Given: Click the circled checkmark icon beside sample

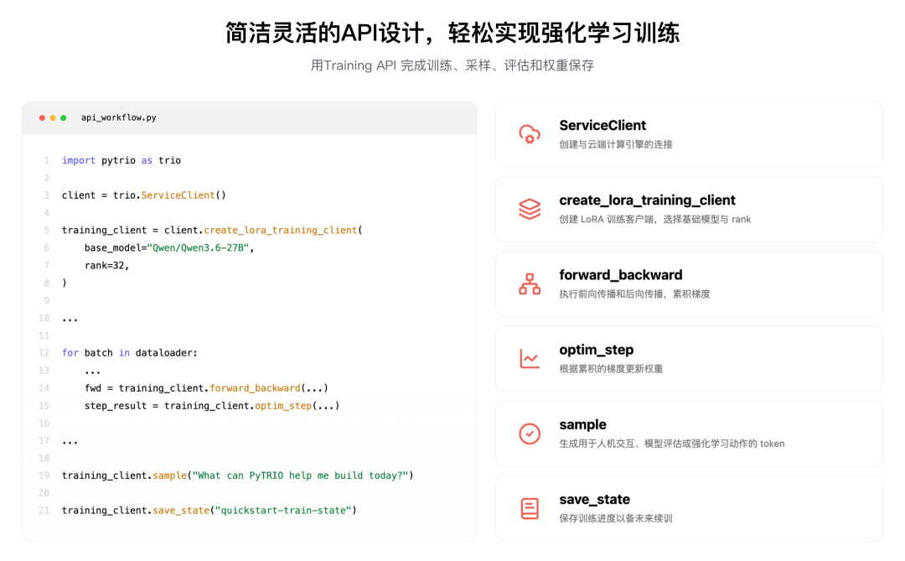Looking at the screenshot, I should (x=530, y=434).
